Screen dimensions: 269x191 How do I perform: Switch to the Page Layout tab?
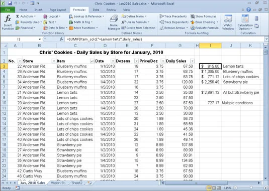coord(58,10)
